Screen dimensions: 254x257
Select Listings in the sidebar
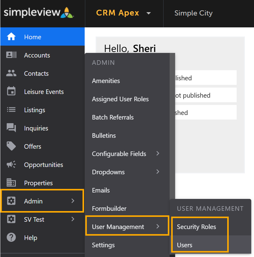pos(42,110)
